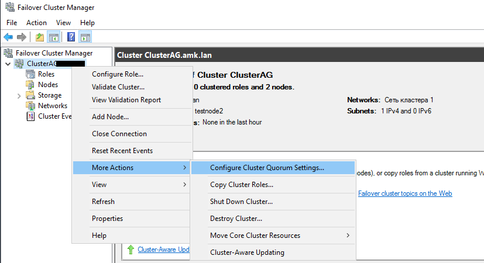Click the Nodes tree icon
The width and height of the screenshot is (484, 263).
[x=30, y=85]
